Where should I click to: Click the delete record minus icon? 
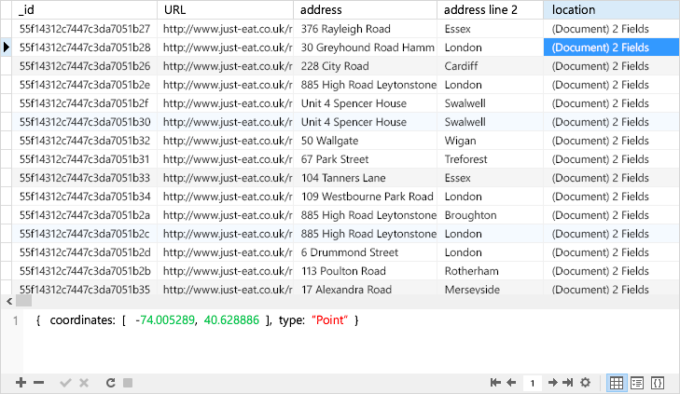pos(38,383)
